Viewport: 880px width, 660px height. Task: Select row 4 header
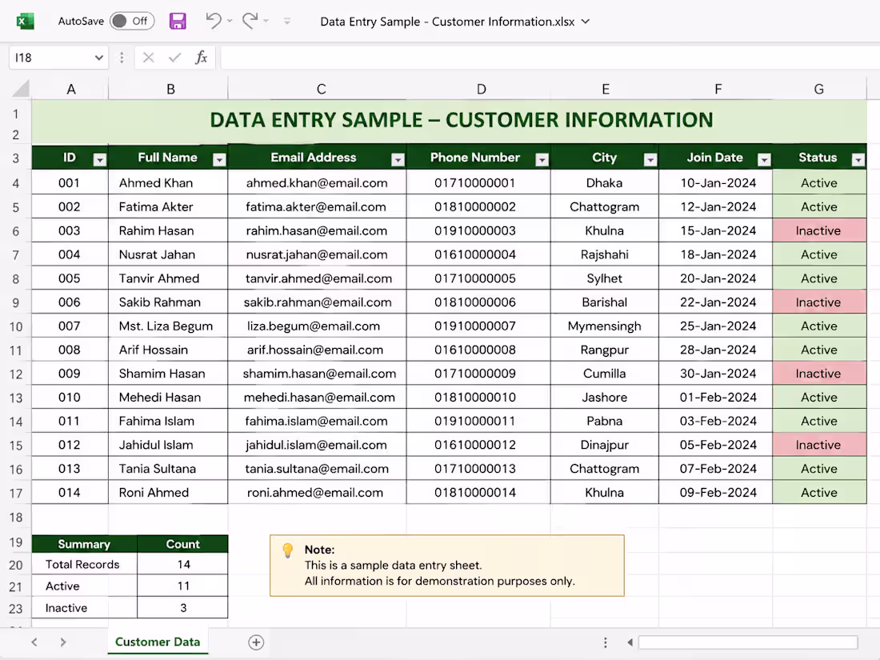click(x=16, y=183)
